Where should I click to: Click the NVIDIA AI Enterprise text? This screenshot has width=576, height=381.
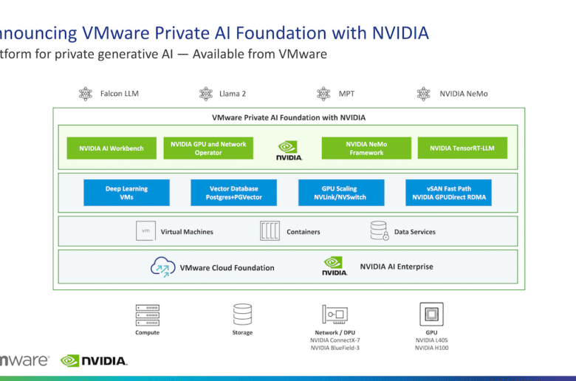397,267
